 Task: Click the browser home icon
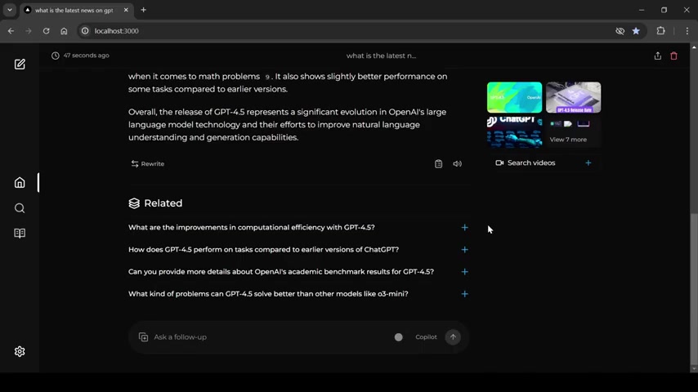[x=64, y=31]
